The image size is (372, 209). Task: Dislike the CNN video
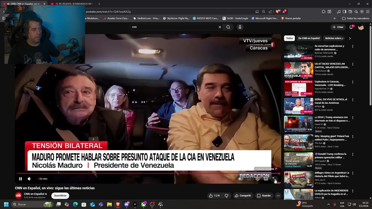tap(227, 196)
